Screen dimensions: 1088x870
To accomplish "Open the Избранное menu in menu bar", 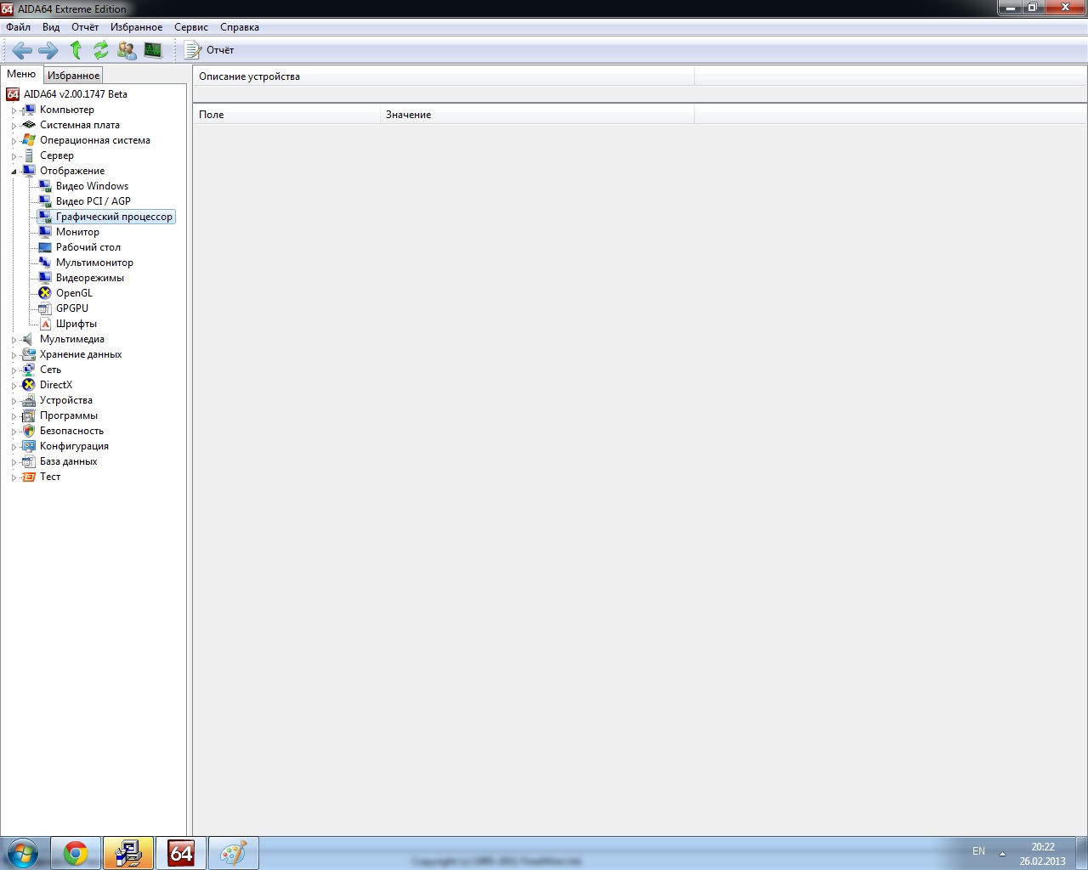I will 136,27.
